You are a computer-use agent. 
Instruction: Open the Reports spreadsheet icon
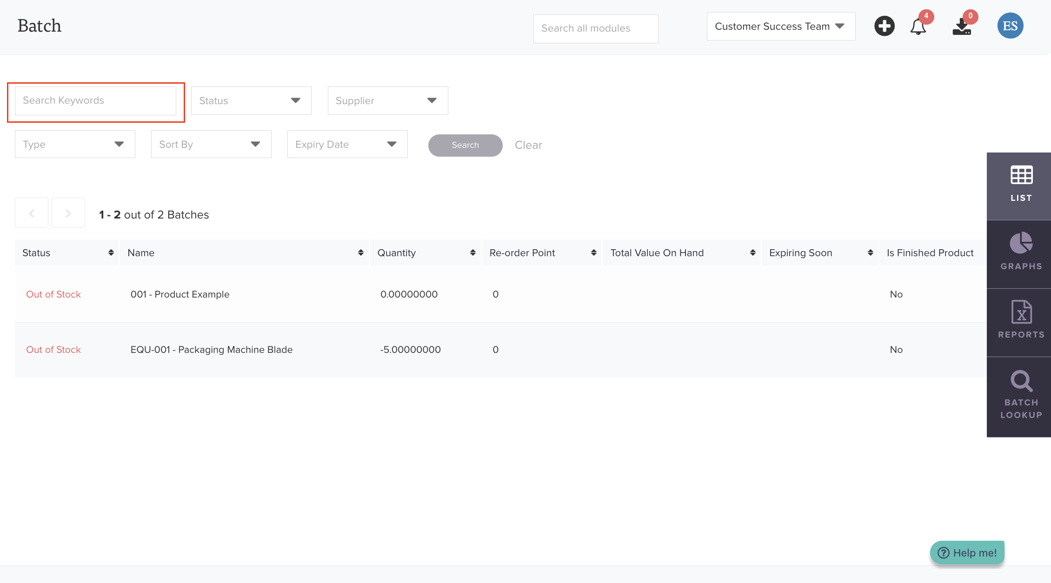click(1021, 320)
